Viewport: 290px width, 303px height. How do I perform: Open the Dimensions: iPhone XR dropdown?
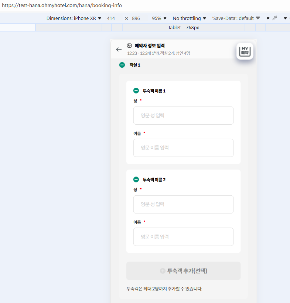74,18
